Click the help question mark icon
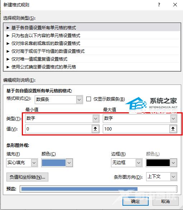 click(159, 5)
